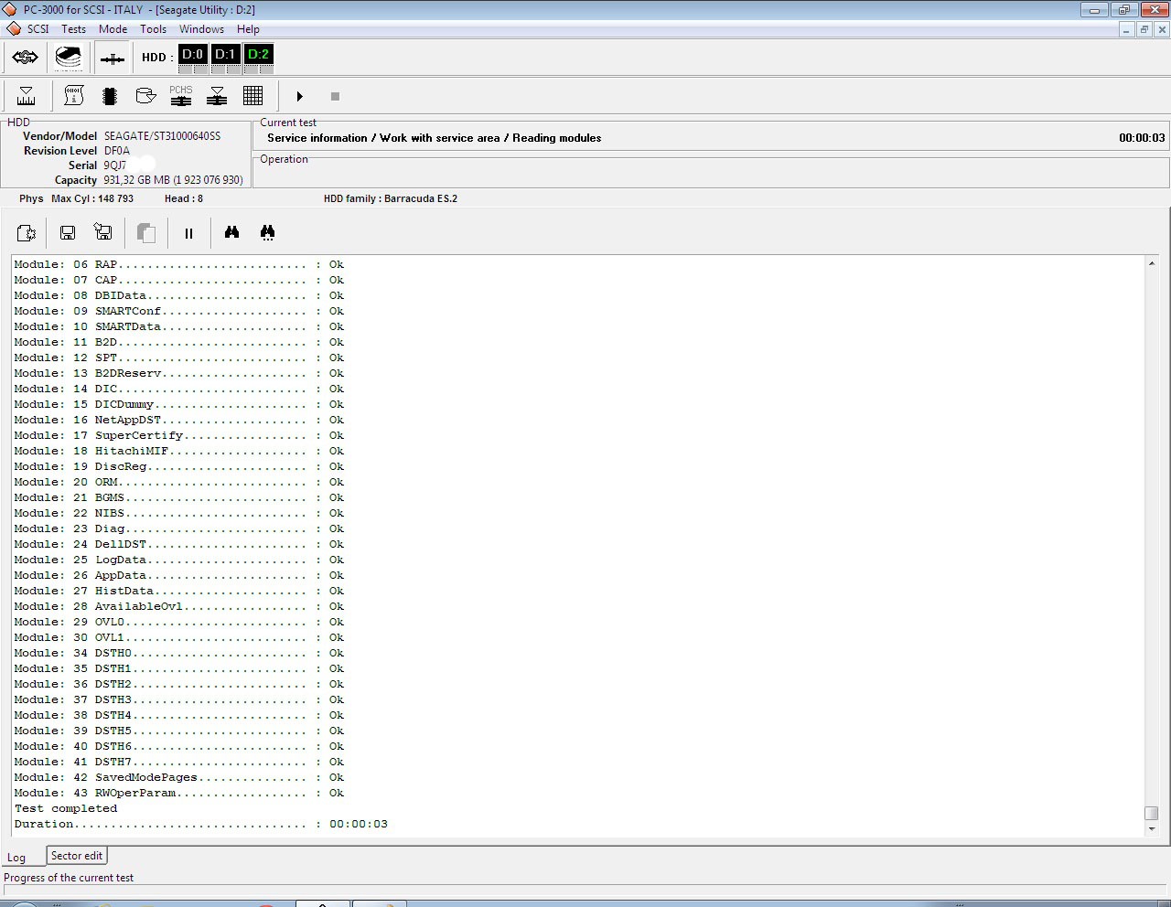Image resolution: width=1171 pixels, height=907 pixels.
Task: Click the elapsed timer 00:00:03
Action: 1142,138
